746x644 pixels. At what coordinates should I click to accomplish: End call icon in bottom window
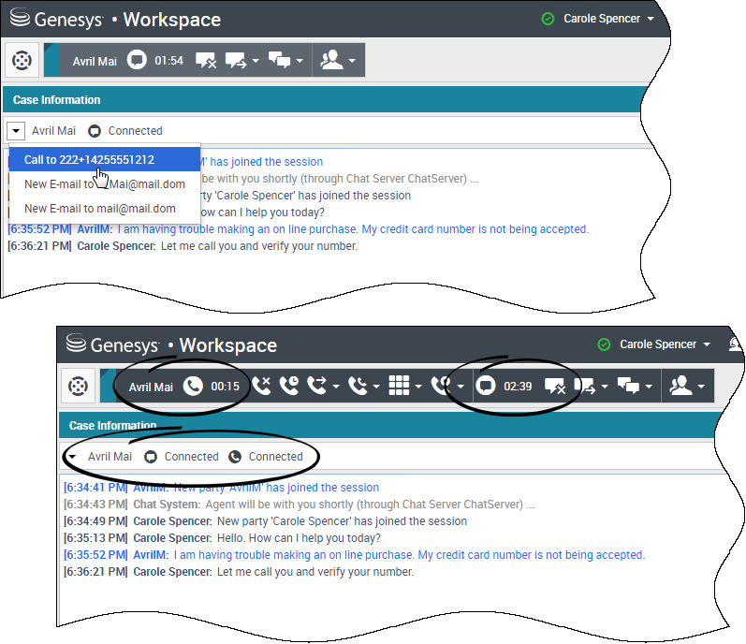[261, 386]
